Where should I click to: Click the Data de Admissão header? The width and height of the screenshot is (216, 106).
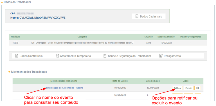[x=166, y=37]
